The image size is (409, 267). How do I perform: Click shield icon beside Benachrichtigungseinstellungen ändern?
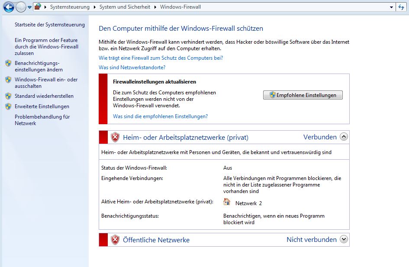point(8,63)
